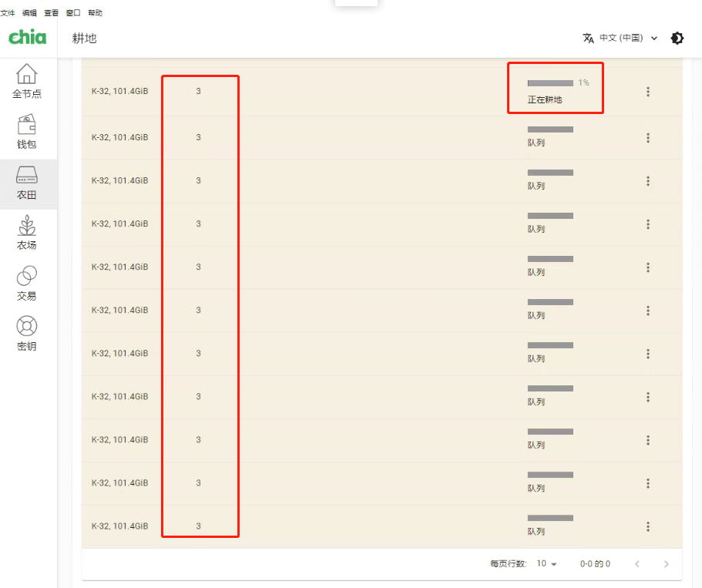Open the 帮助 menu

[x=96, y=12]
